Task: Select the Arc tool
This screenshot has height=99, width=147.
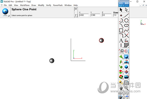Action: pyautogui.click(x=121, y=20)
